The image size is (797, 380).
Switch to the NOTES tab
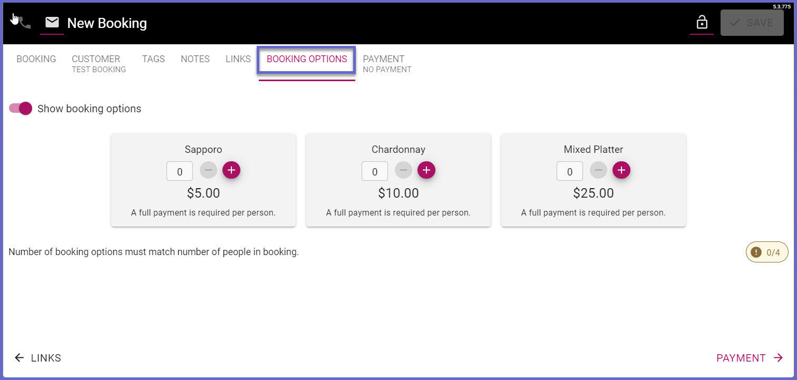click(195, 59)
